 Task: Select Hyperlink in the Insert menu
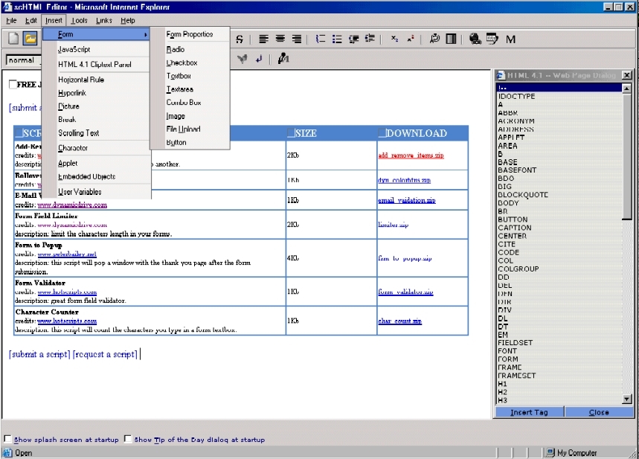[96, 93]
